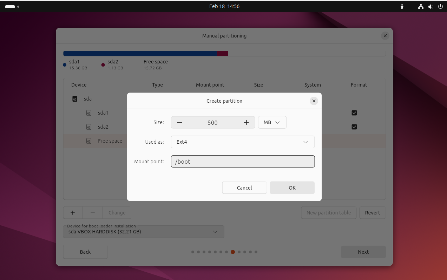Click the /boot mount point field

[243, 162]
